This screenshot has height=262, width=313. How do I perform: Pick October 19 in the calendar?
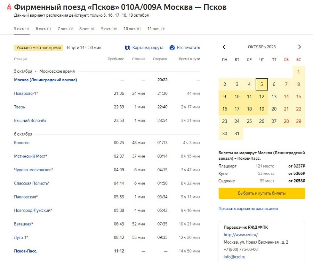click(x=262, y=109)
